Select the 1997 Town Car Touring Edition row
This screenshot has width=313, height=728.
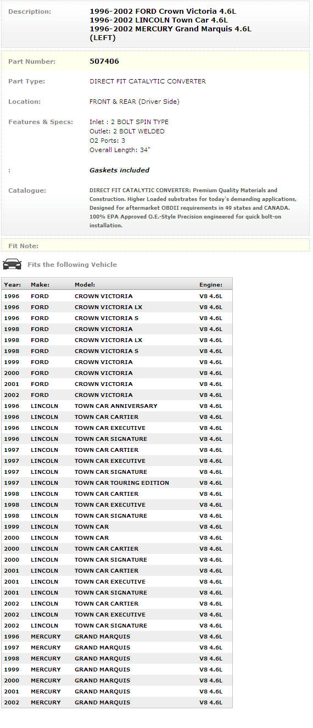coord(117,483)
